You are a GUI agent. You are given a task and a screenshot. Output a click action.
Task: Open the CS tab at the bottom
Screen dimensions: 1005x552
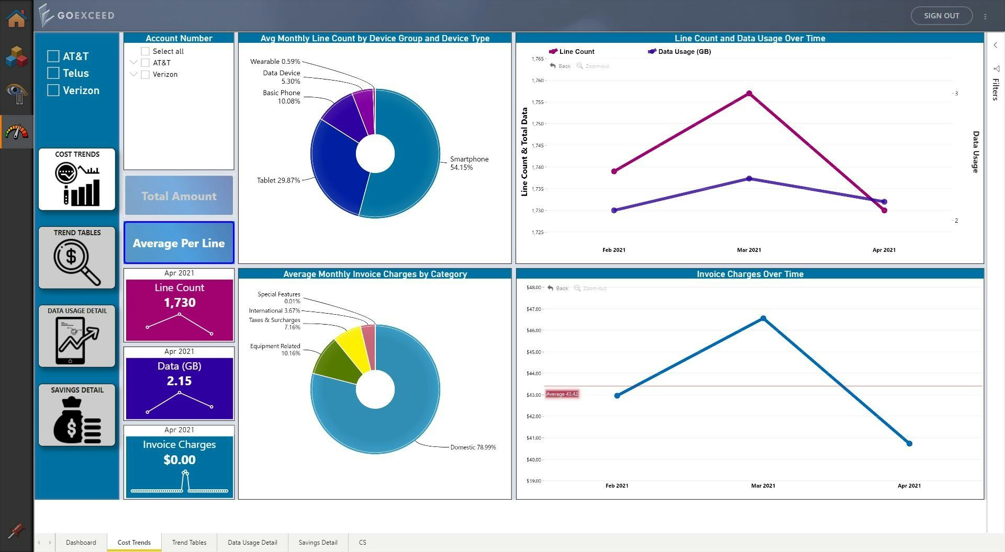362,542
